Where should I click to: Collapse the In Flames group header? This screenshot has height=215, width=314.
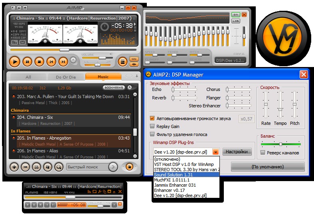point(71,131)
